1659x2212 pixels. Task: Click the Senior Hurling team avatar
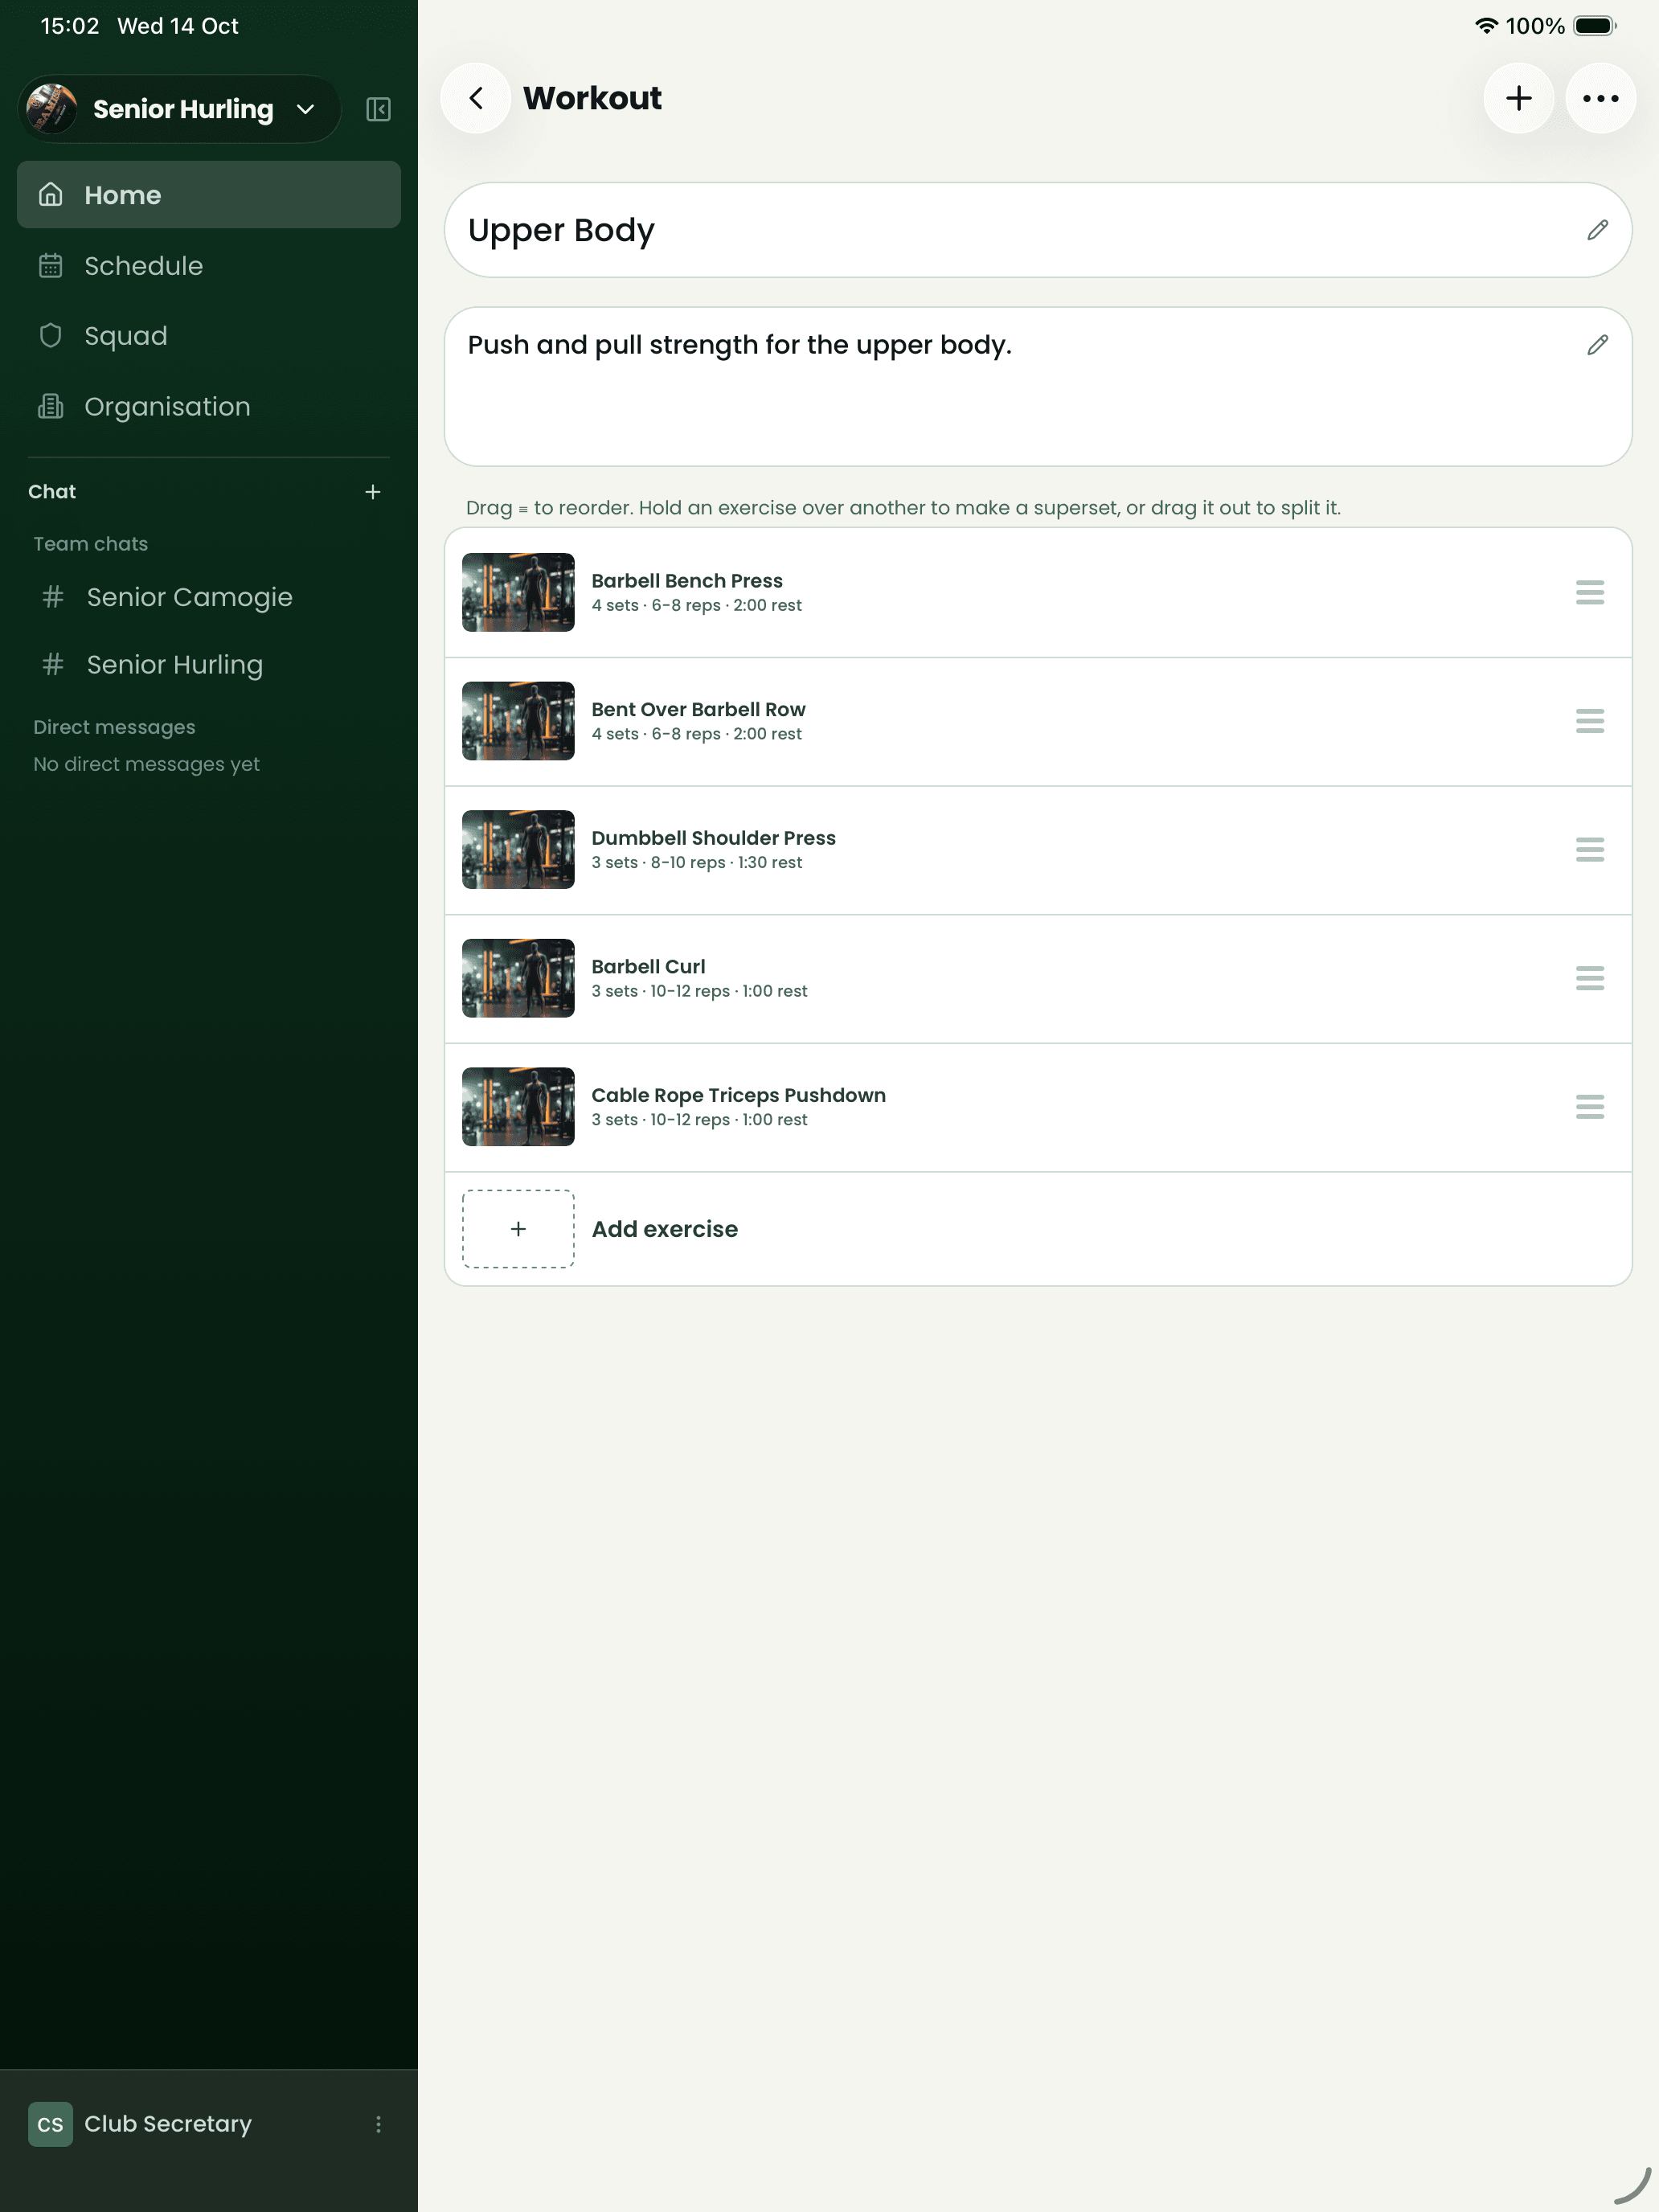click(51, 109)
